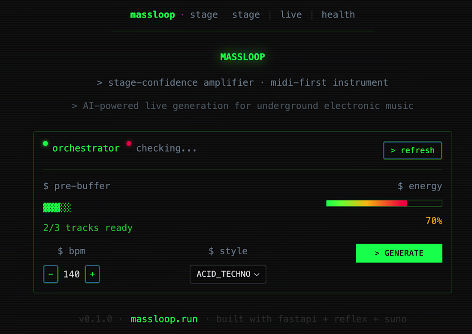Click the $ energy label
Screen dimensions: 472x334
420,186
